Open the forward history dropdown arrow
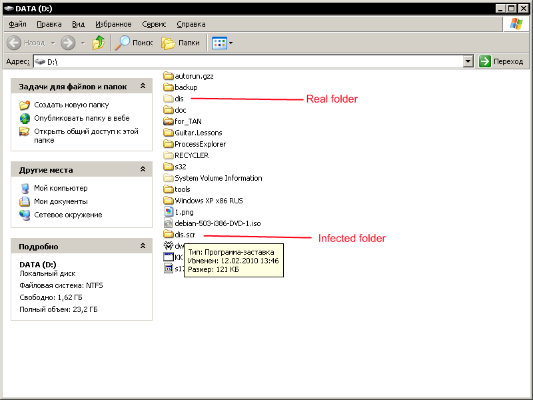The height and width of the screenshot is (400, 533). [x=83, y=43]
